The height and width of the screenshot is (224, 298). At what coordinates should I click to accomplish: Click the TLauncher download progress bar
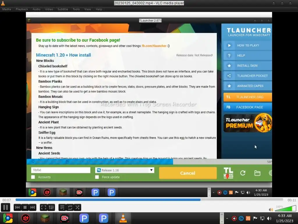[149, 162]
